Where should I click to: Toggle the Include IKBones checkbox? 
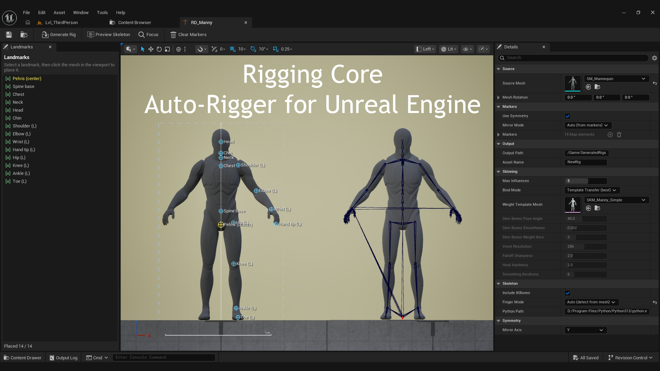click(568, 293)
